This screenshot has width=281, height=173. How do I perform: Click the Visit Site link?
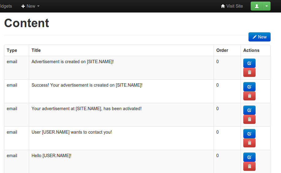(232, 6)
